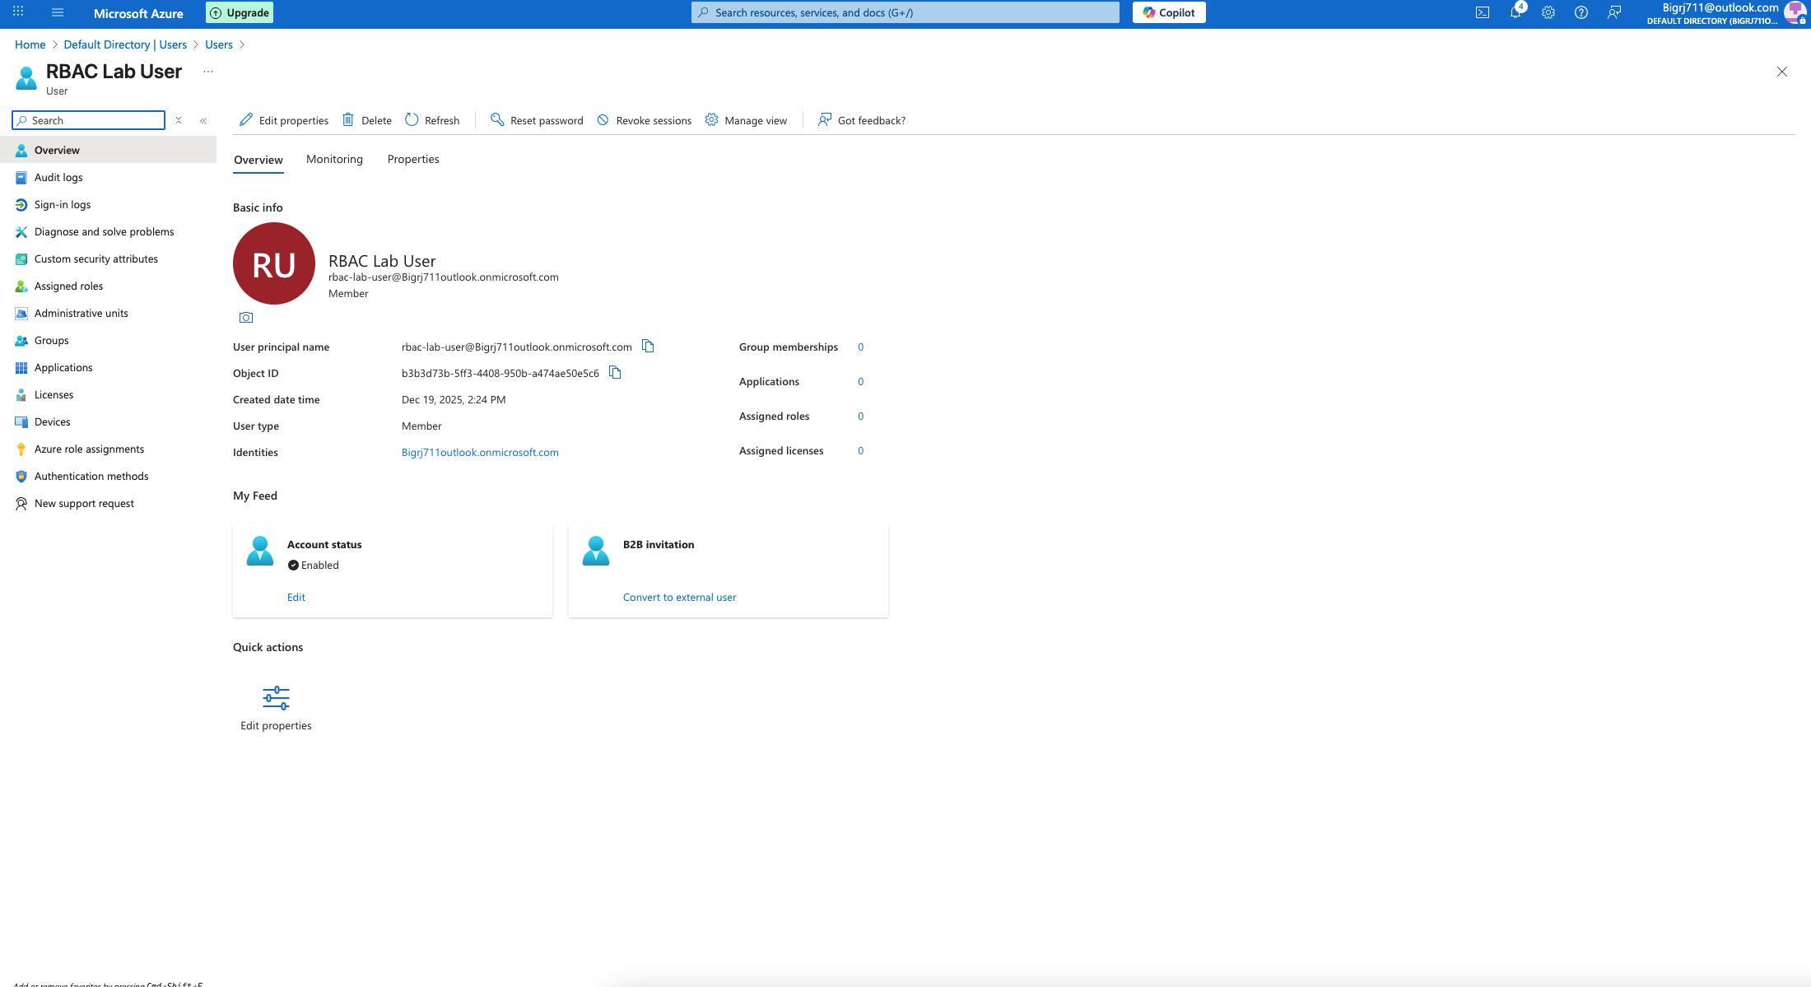Screen dimensions: 1811x987
Task: Copy the Object ID value
Action: coord(615,373)
